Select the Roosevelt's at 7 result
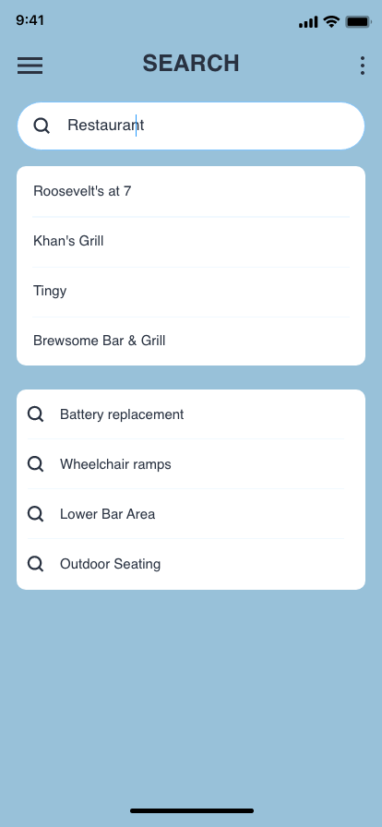The width and height of the screenshot is (382, 827). pyautogui.click(x=191, y=191)
